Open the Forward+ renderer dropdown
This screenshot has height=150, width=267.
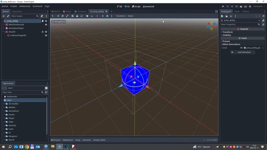click(259, 7)
